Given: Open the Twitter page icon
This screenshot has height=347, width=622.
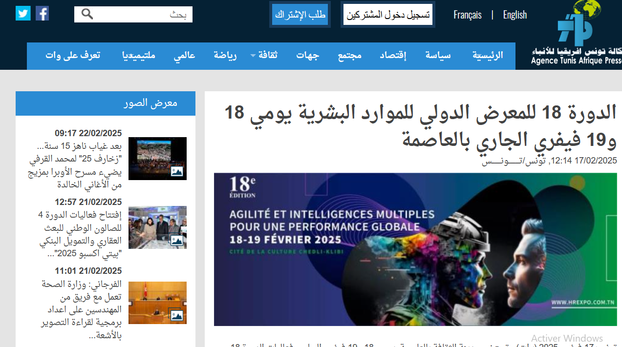Looking at the screenshot, I should (x=23, y=13).
